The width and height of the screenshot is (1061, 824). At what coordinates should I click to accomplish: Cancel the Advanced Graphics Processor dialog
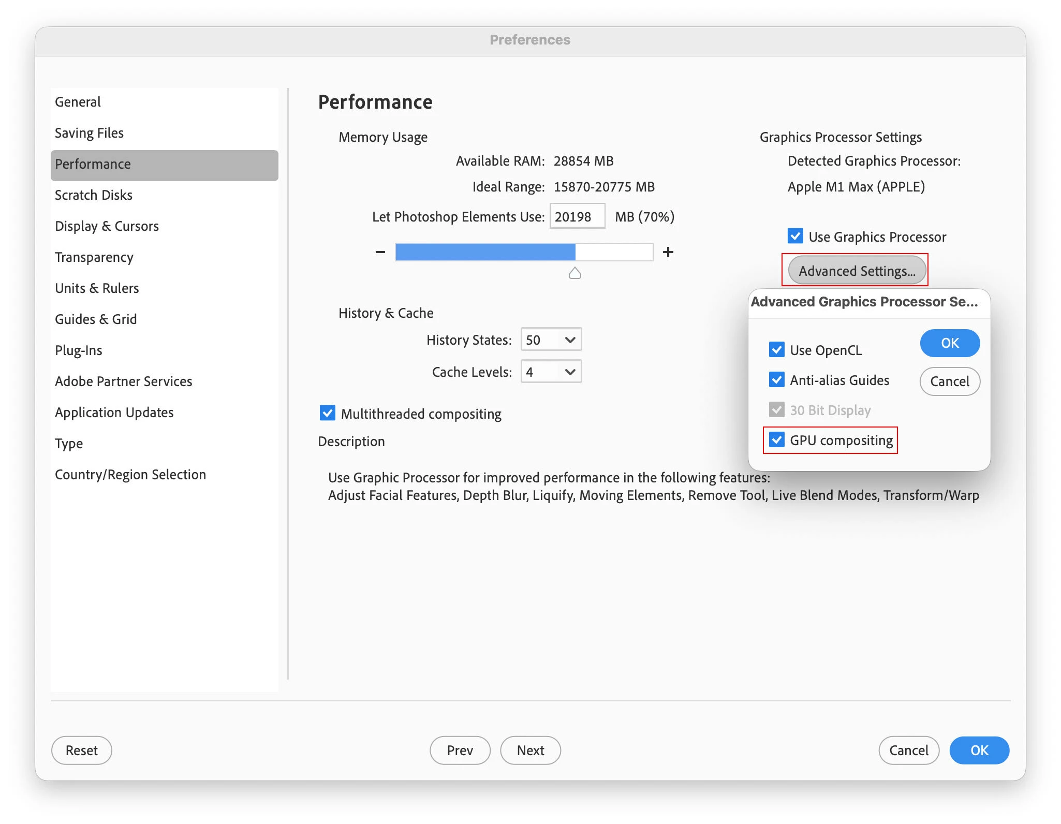tap(949, 381)
